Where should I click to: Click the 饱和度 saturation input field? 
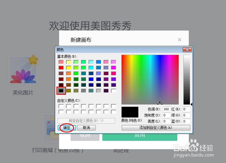click(x=167, y=115)
